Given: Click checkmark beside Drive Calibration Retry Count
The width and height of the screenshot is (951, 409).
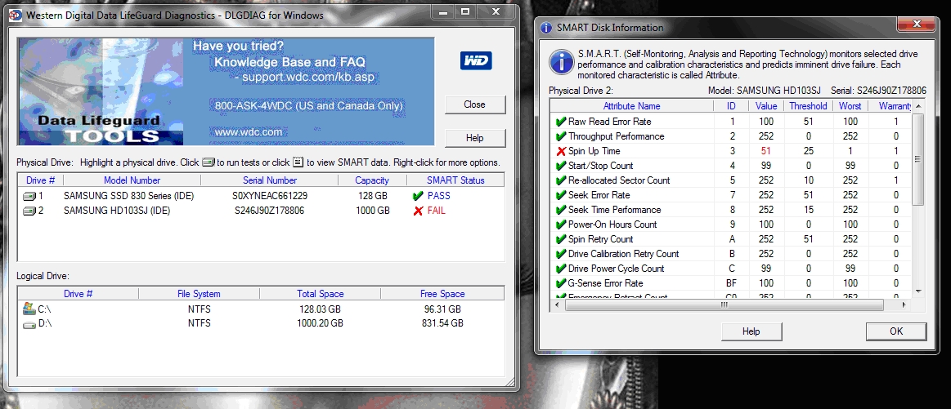Looking at the screenshot, I should tap(560, 254).
